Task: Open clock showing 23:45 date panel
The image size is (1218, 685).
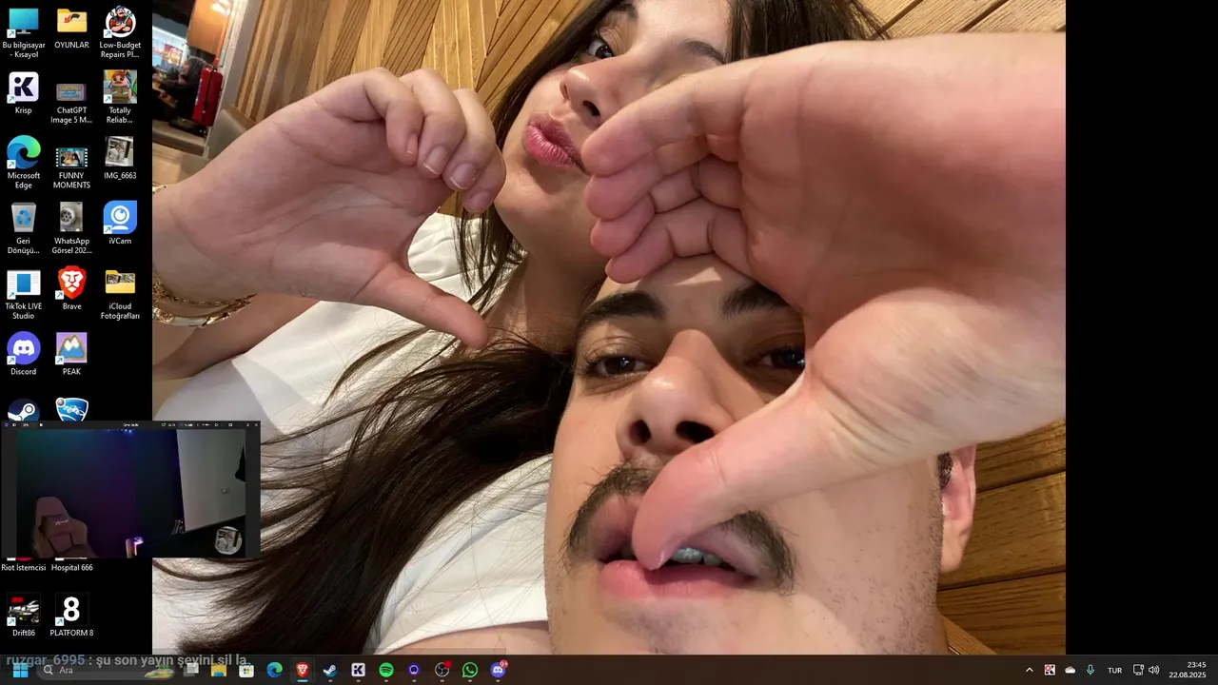Action: coord(1188,670)
